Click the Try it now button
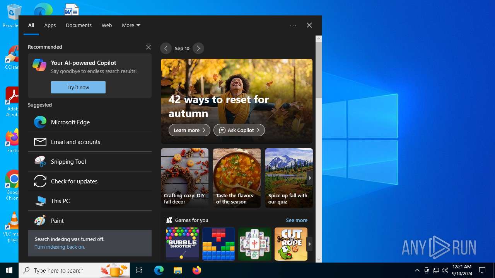The image size is (495, 278). [x=78, y=87]
